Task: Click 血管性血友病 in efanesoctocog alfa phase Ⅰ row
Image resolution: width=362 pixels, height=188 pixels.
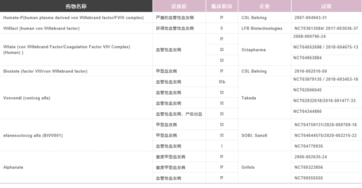Action: 168,146
